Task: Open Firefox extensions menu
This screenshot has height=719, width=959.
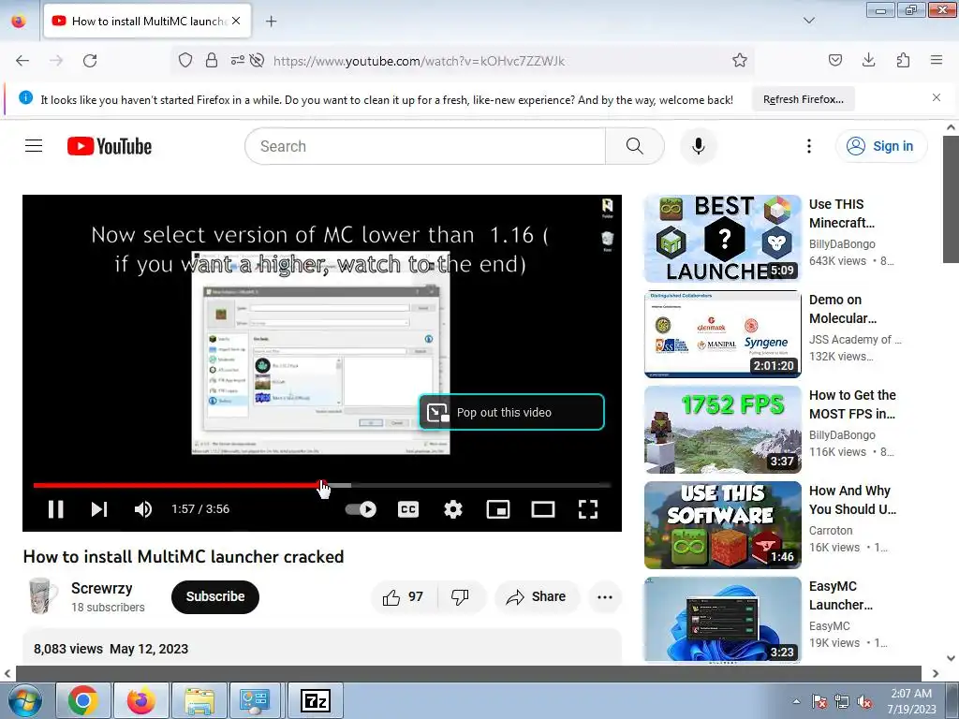Action: coord(903,60)
